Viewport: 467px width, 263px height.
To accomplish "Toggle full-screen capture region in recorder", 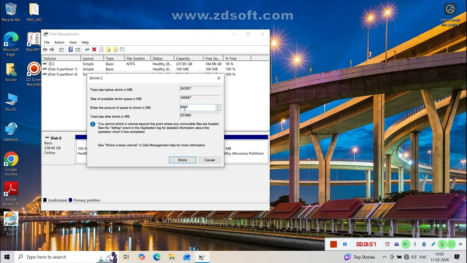I will click(x=451, y=244).
